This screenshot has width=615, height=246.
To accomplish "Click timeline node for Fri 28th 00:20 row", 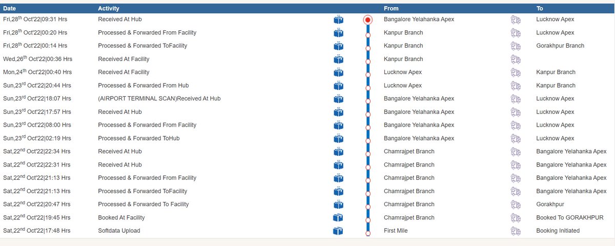I will point(368,35).
